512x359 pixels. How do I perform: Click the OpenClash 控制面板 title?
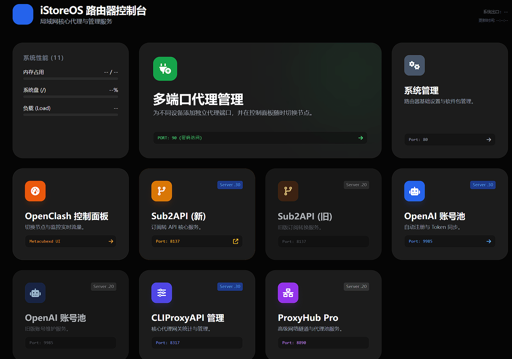pyautogui.click(x=67, y=216)
